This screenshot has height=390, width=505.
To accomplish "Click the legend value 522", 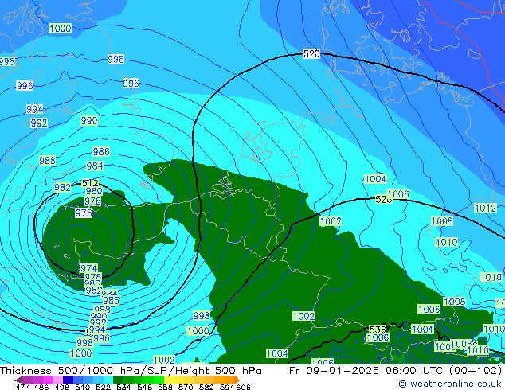I will tap(103, 387).
